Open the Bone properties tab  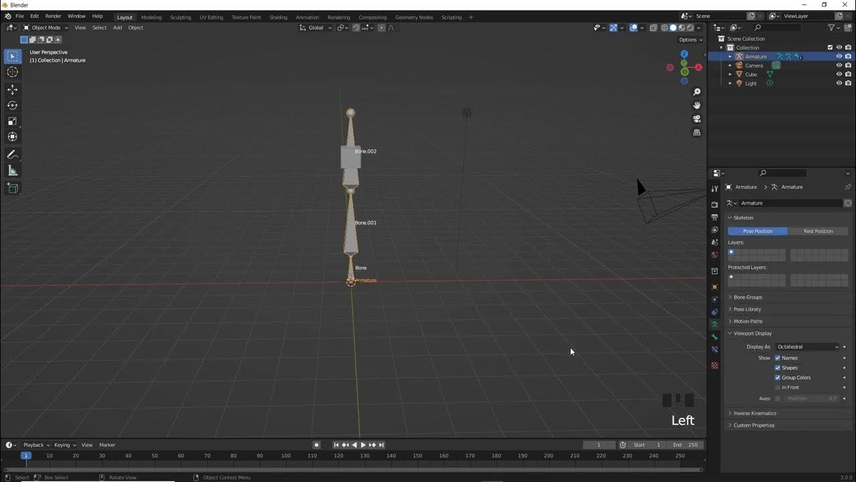(x=715, y=337)
